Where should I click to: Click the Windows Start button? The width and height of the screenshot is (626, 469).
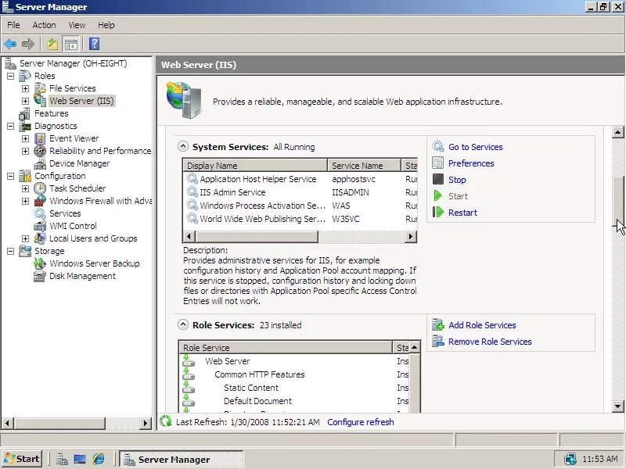[x=22, y=459]
